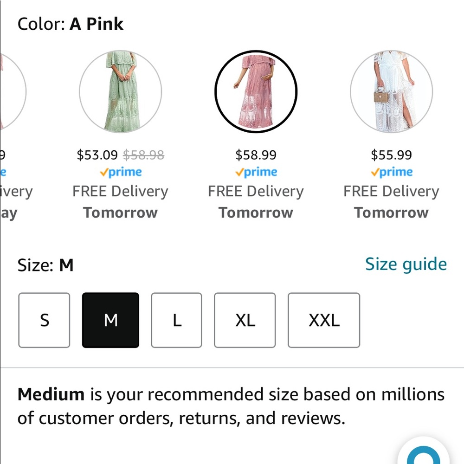Select size L
Viewport: 464px width, 464px height.
click(176, 320)
